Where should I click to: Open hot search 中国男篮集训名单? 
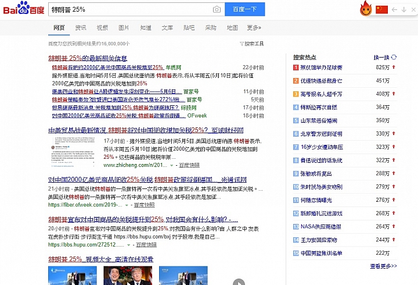point(321,253)
